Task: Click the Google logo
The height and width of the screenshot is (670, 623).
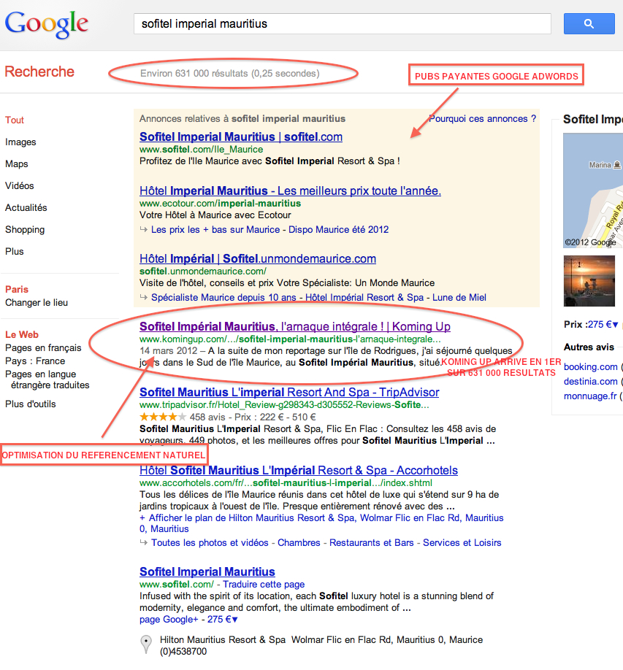Action: point(47,24)
